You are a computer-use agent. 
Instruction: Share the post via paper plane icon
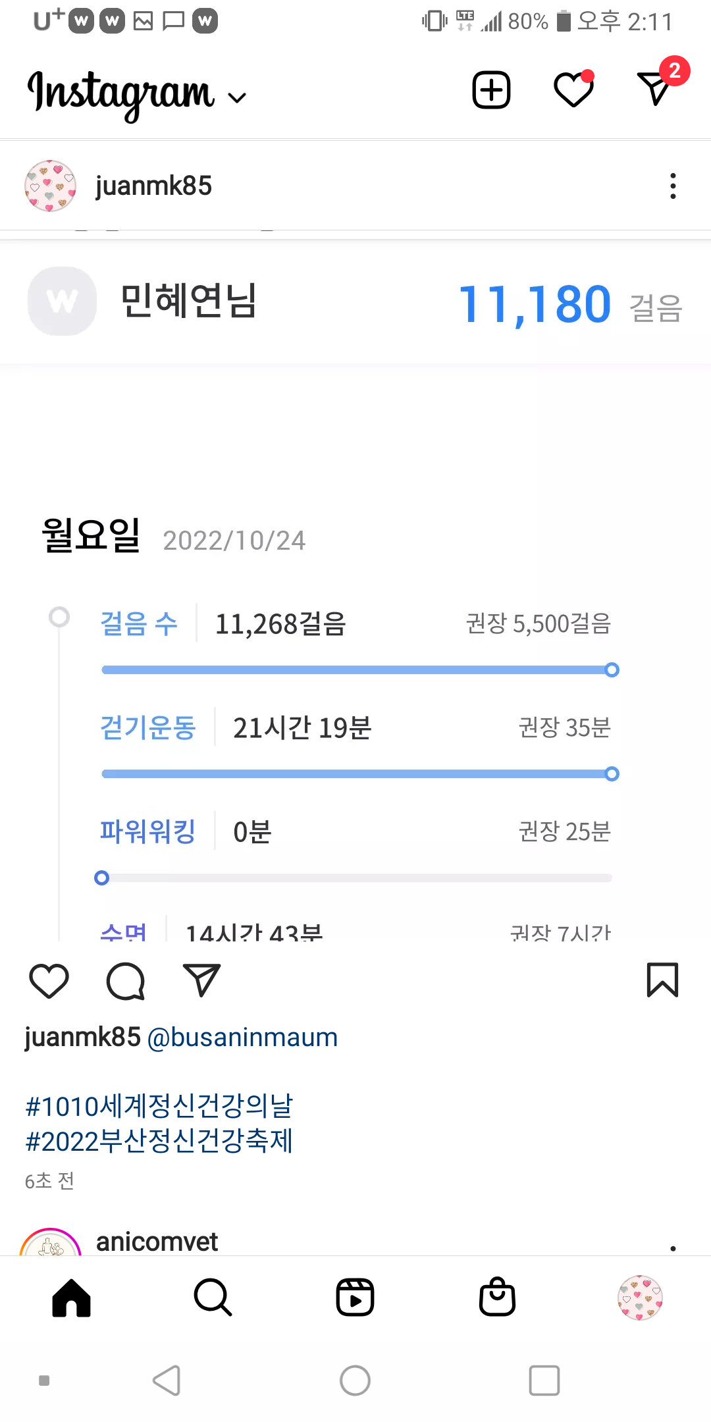[201, 981]
